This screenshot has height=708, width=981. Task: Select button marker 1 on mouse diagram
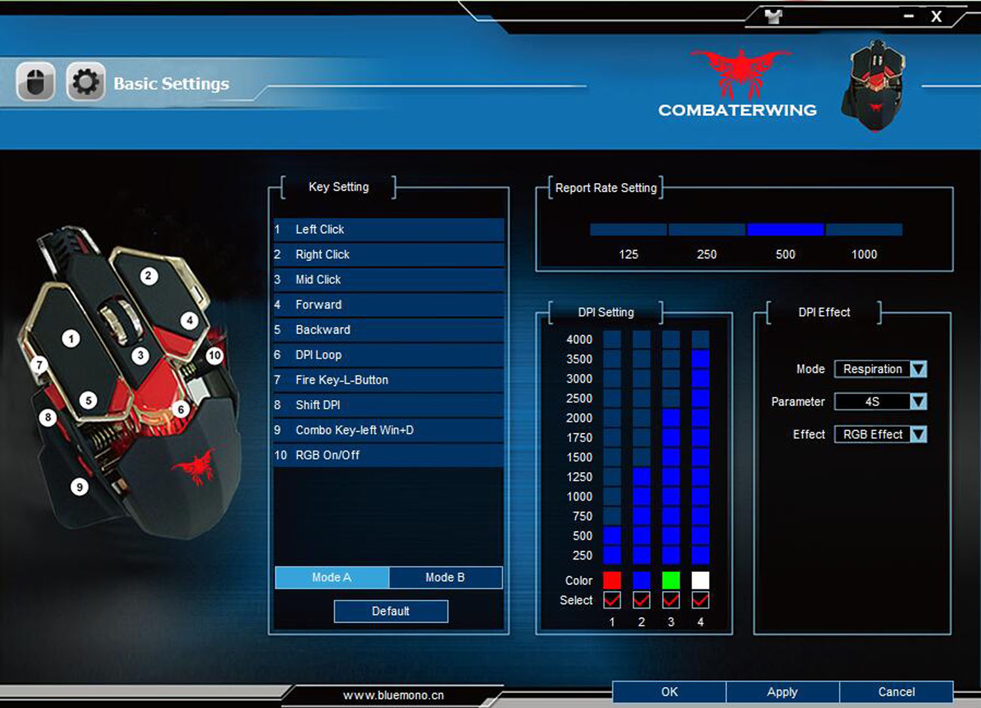coord(71,338)
